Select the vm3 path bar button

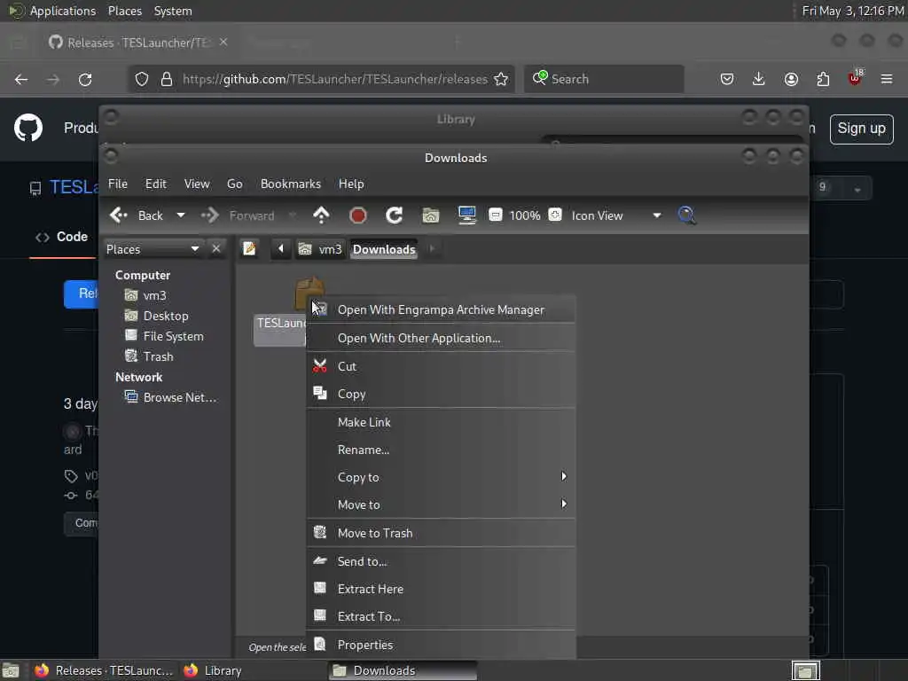point(319,249)
